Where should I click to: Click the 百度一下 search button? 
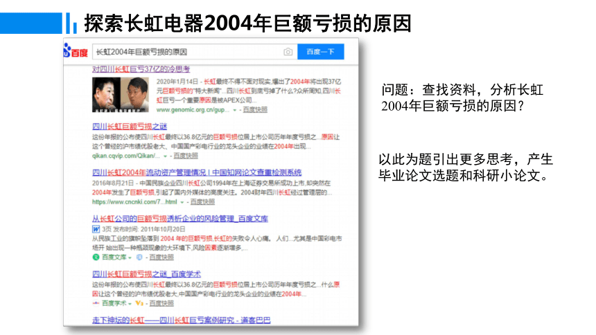point(320,52)
